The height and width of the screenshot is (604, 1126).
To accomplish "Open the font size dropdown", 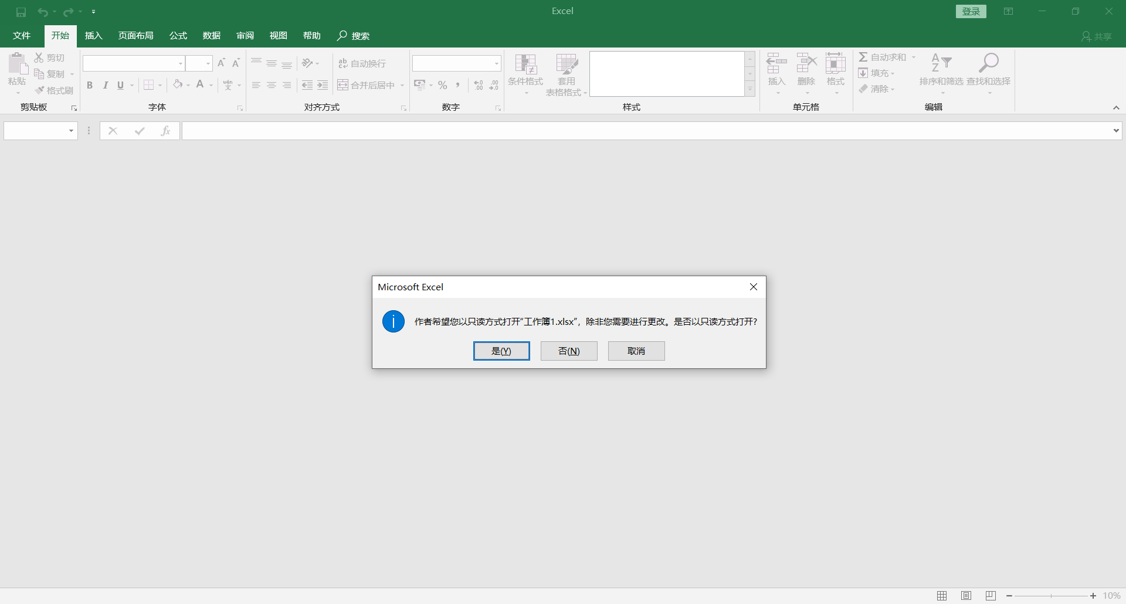I will pyautogui.click(x=208, y=63).
